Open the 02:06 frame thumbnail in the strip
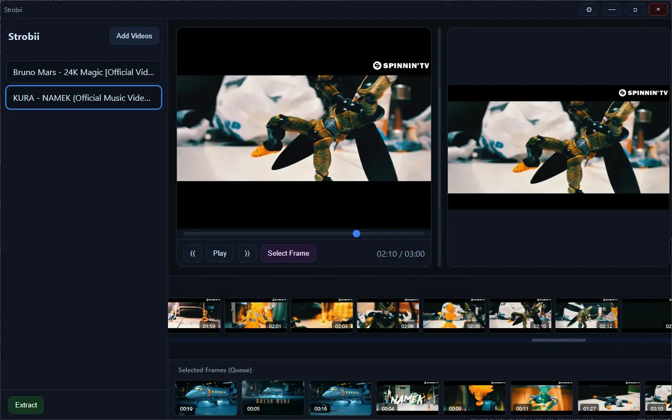The image size is (672, 420). pyautogui.click(x=388, y=316)
